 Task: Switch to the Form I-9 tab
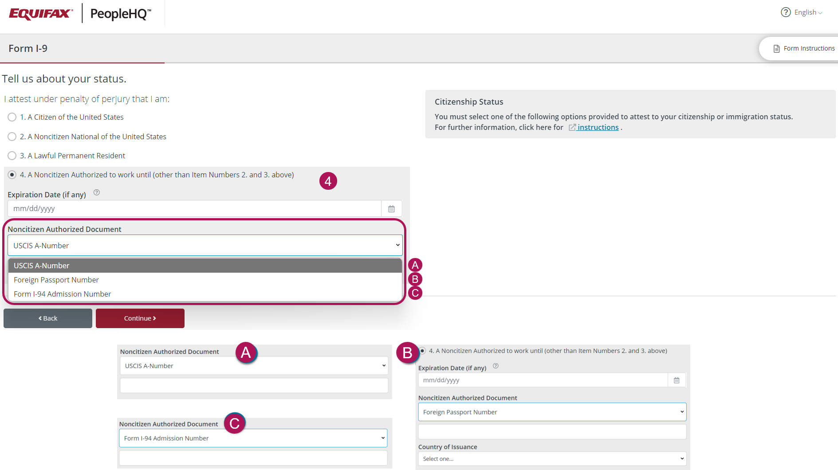(x=28, y=48)
